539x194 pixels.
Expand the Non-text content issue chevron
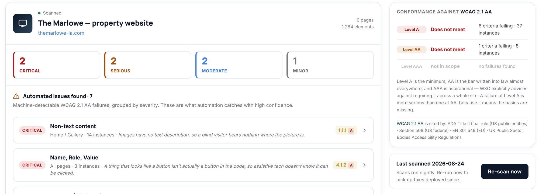364,130
